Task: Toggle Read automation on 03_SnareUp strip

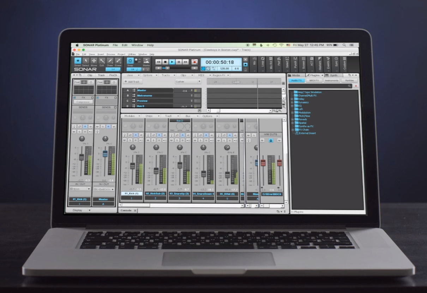Action: click(182, 135)
